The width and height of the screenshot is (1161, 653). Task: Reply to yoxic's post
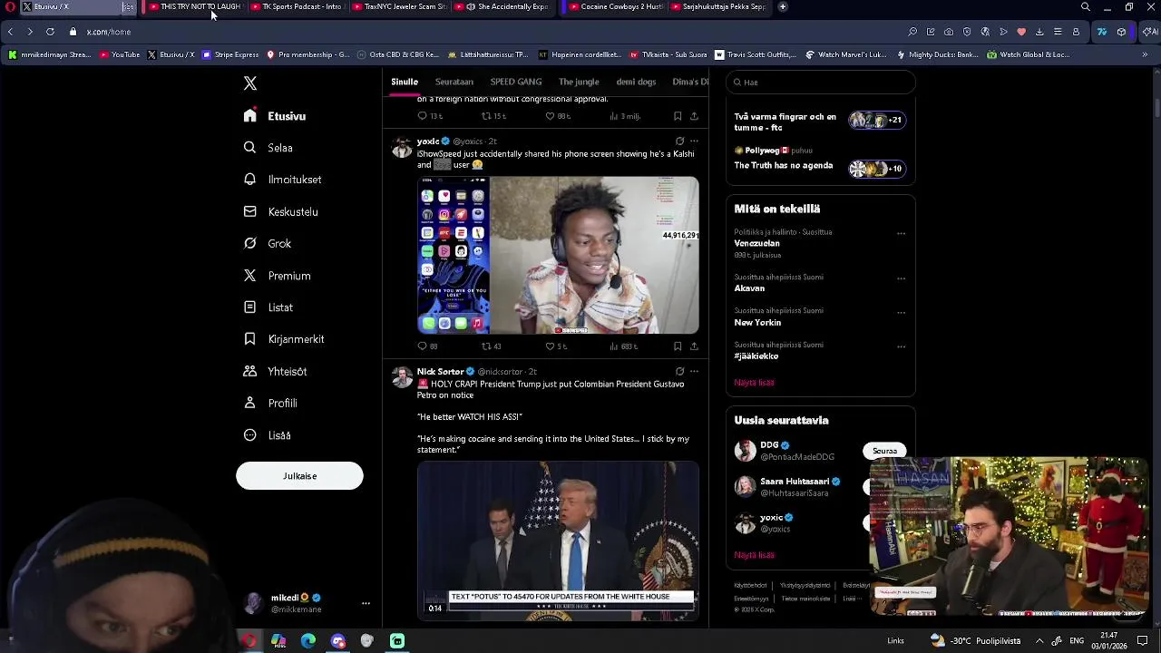[x=427, y=346]
